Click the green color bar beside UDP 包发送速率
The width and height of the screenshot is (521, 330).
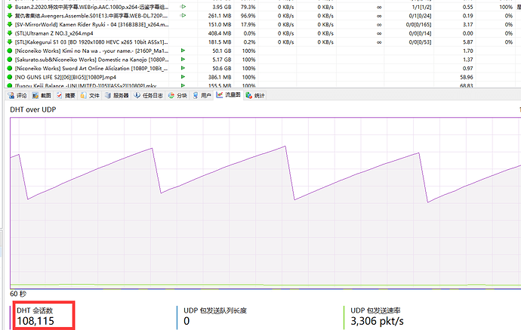coord(344,317)
